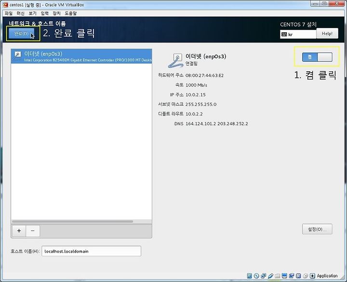This screenshot has height=282, width=347.
Task: Click the plus button to add a device
Action: coord(19,231)
